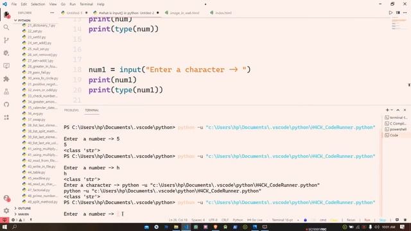Maximize the terminal panel

[398, 110]
